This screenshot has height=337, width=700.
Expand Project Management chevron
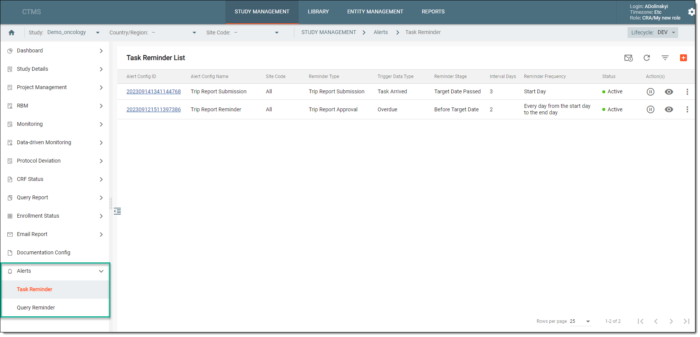[x=101, y=88]
